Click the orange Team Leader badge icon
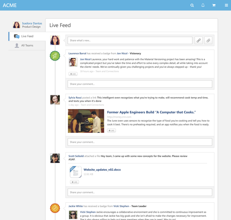Screen dimensions: 231x220 (55, 208)
